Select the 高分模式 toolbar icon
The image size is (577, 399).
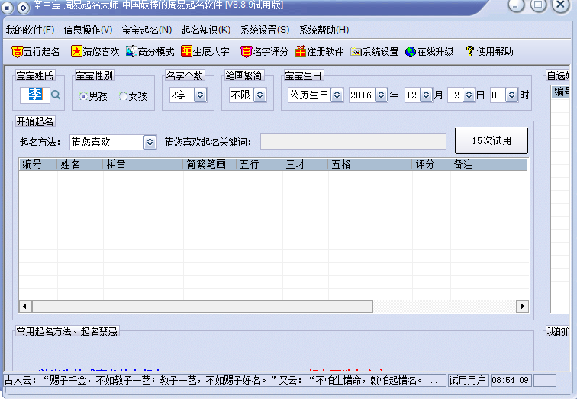[x=131, y=52]
